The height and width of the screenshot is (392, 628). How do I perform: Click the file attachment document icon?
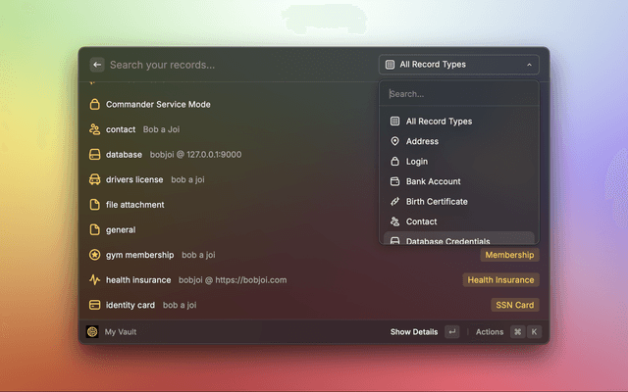pyautogui.click(x=95, y=205)
